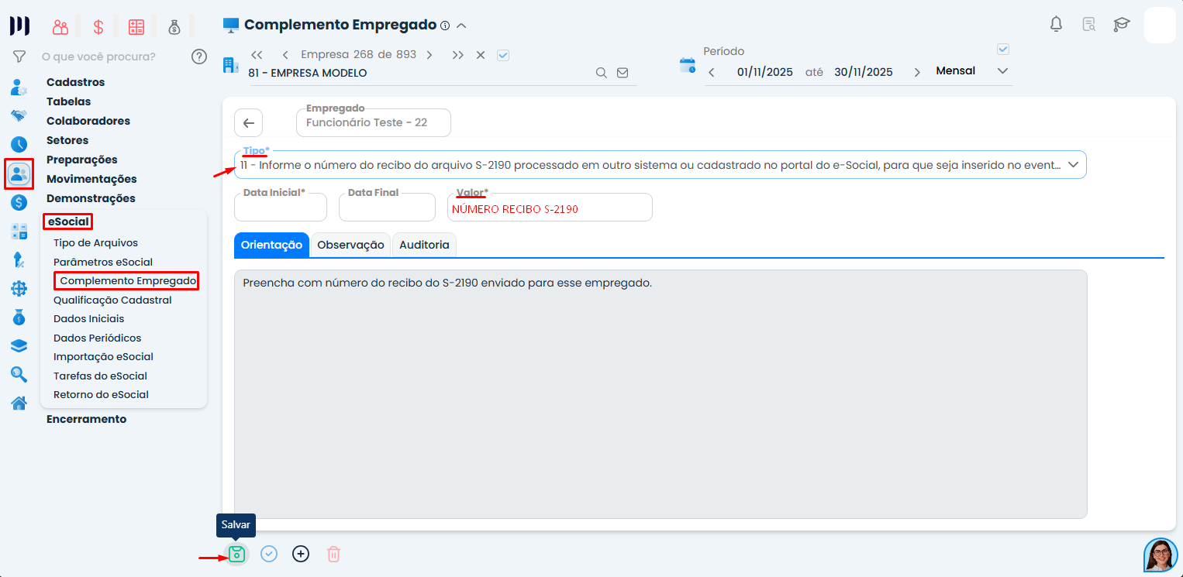Click the Valor field
Image resolution: width=1183 pixels, height=577 pixels.
click(x=550, y=208)
